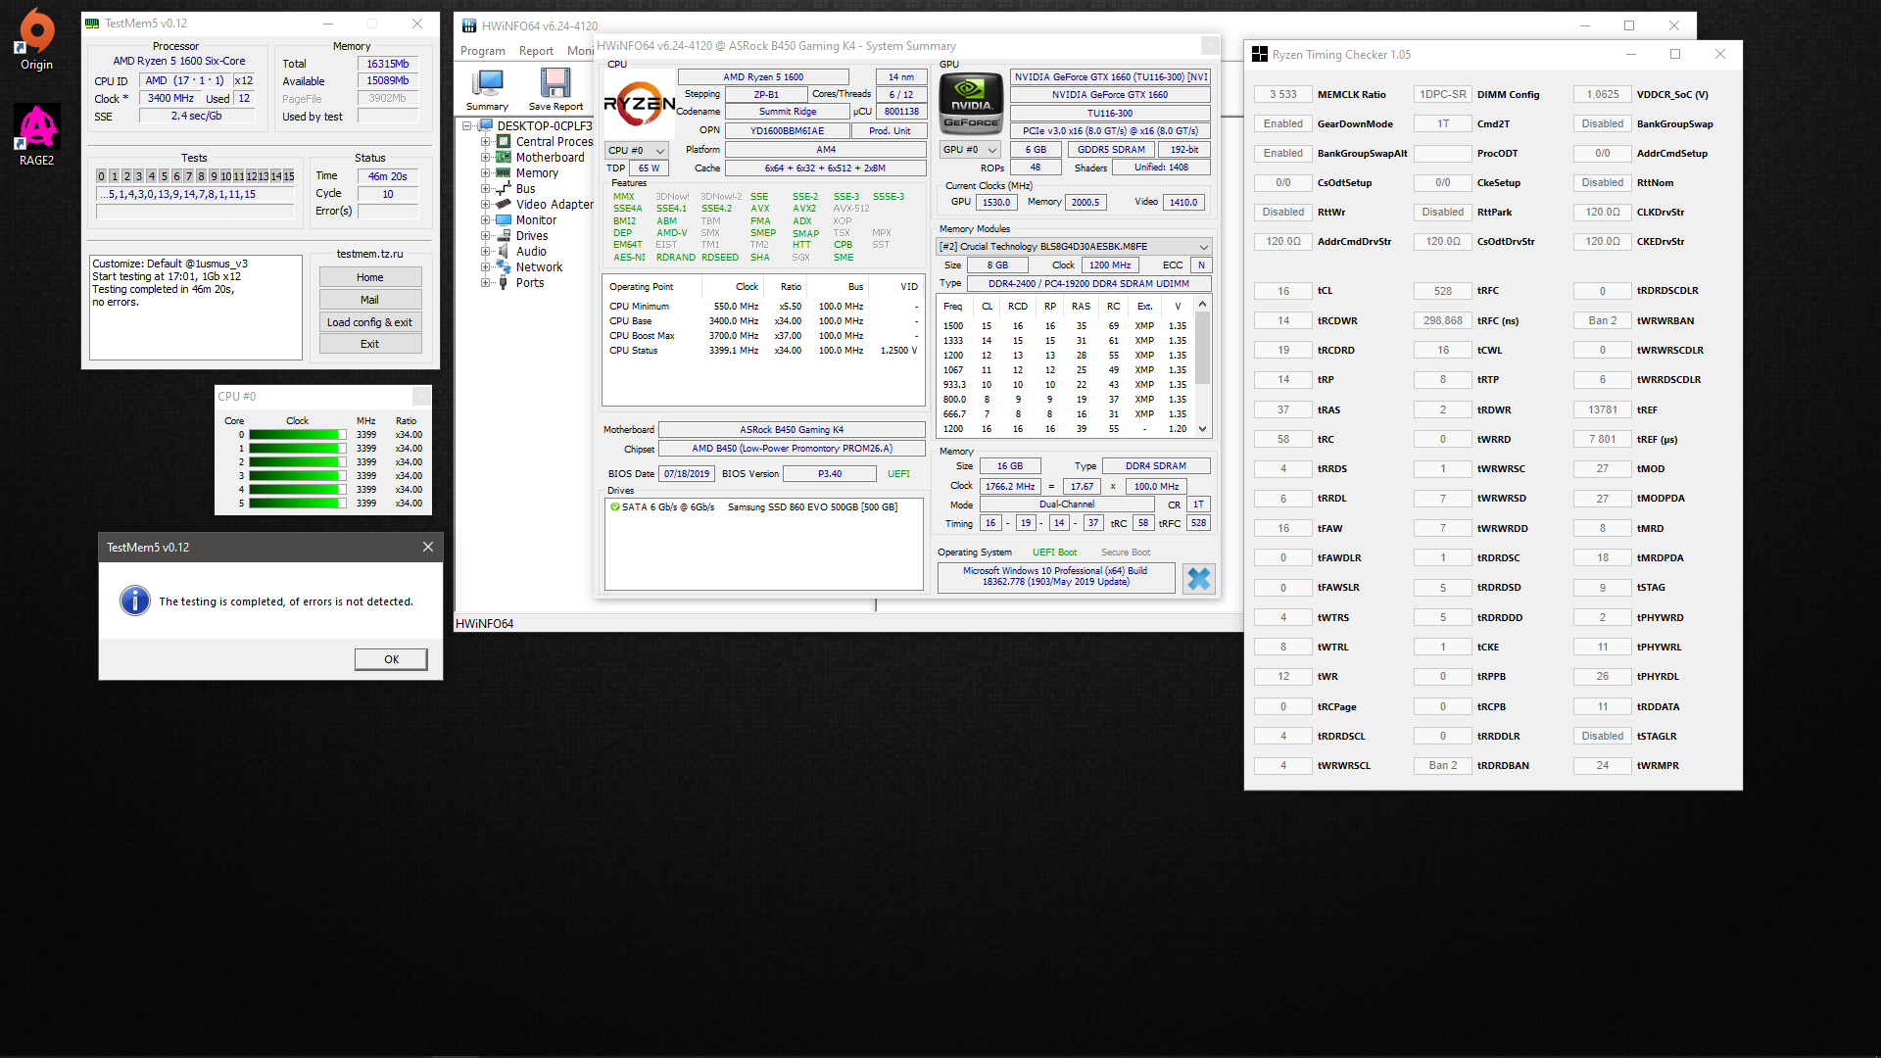Image resolution: width=1881 pixels, height=1058 pixels.
Task: Select the Video Adapter tree node
Action: point(555,205)
